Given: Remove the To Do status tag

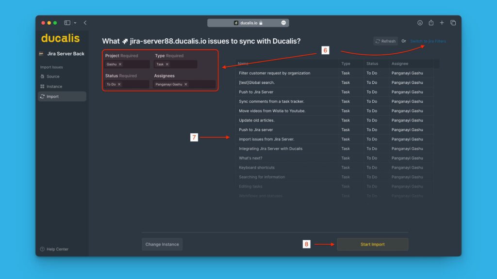Looking at the screenshot, I should click(x=119, y=84).
